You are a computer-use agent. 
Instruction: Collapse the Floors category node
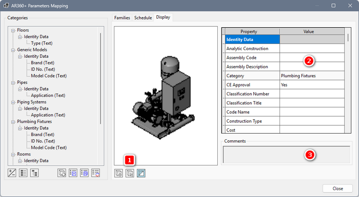click(13, 31)
